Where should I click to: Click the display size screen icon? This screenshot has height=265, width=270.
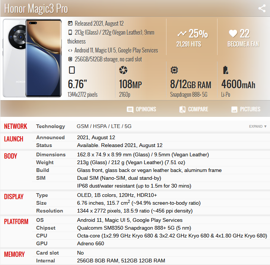point(72,70)
